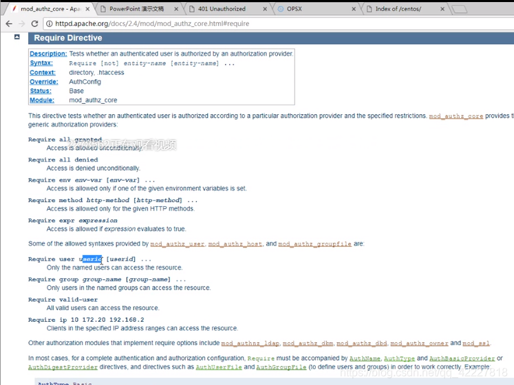Open the Override: link
This screenshot has width=514, height=385.
click(44, 82)
